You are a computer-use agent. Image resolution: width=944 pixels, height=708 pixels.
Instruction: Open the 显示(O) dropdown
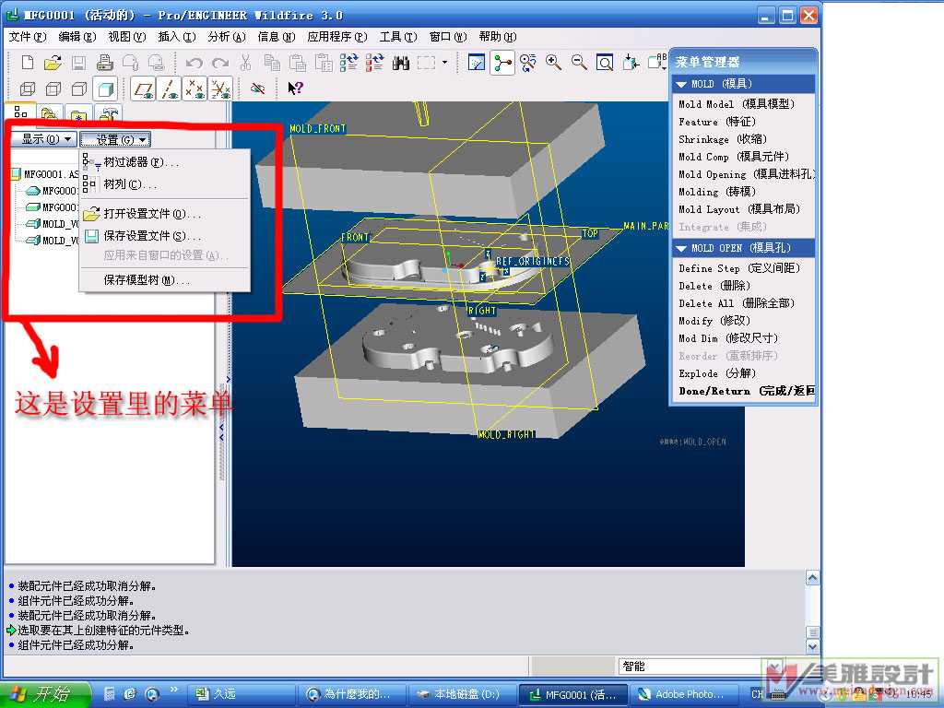tap(44, 140)
